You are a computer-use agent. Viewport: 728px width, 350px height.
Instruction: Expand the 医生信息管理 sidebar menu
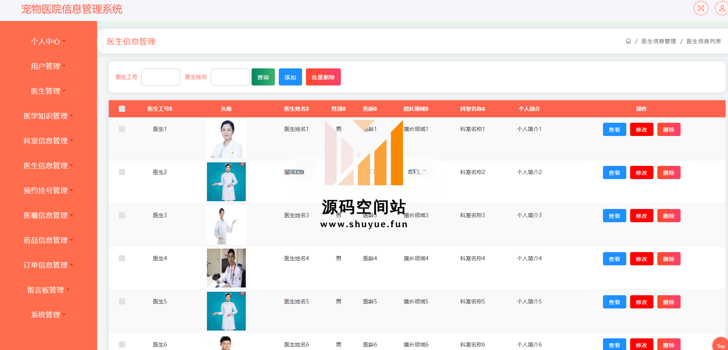[x=49, y=165]
